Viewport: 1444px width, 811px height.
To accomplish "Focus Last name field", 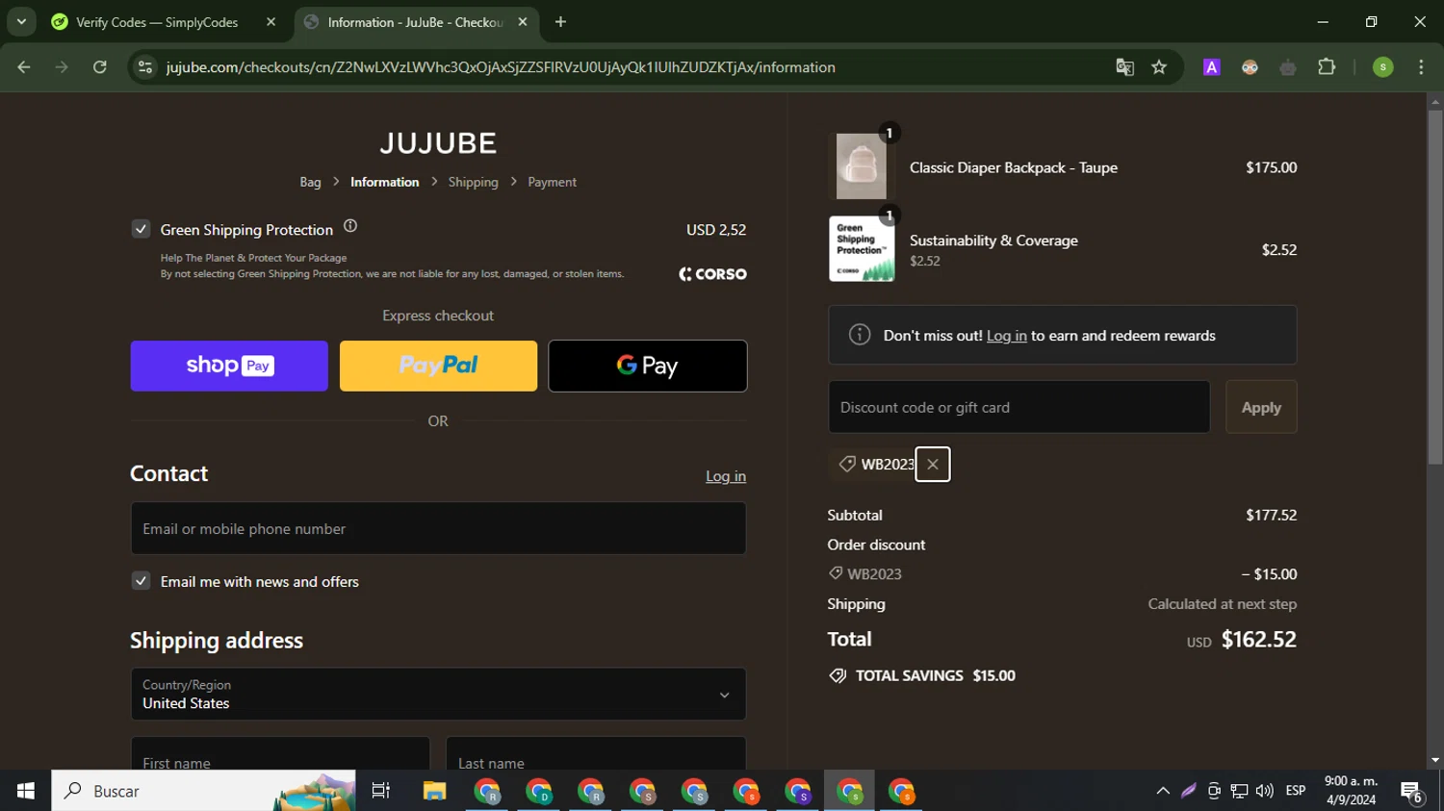I will coord(596,754).
